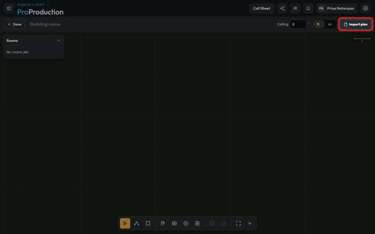
Task: Open the Call Sheet
Action: point(262,8)
